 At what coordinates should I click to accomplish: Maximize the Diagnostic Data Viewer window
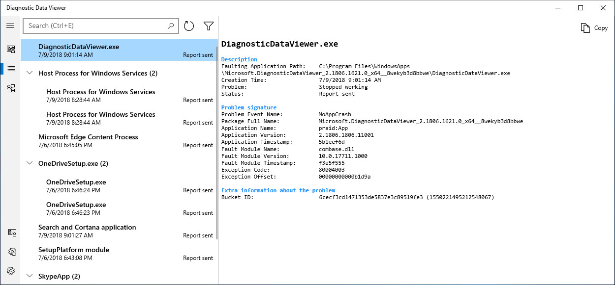tap(581, 8)
